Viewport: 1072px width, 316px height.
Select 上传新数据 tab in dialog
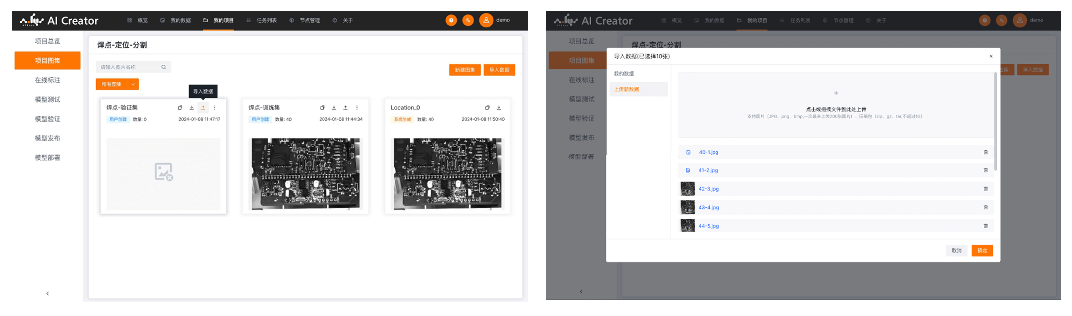626,89
